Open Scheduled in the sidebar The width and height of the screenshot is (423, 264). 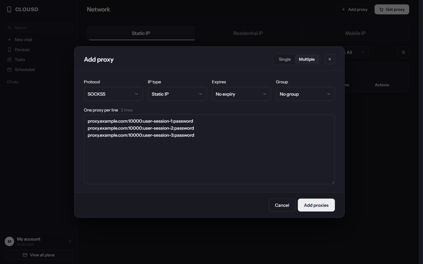point(38,70)
